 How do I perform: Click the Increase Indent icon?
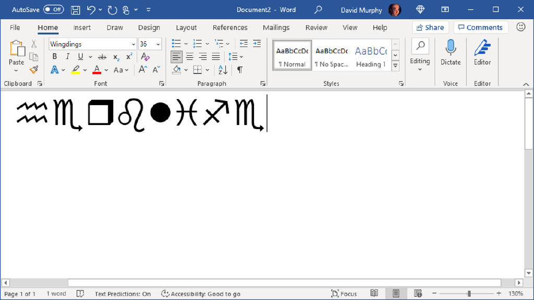[257, 44]
